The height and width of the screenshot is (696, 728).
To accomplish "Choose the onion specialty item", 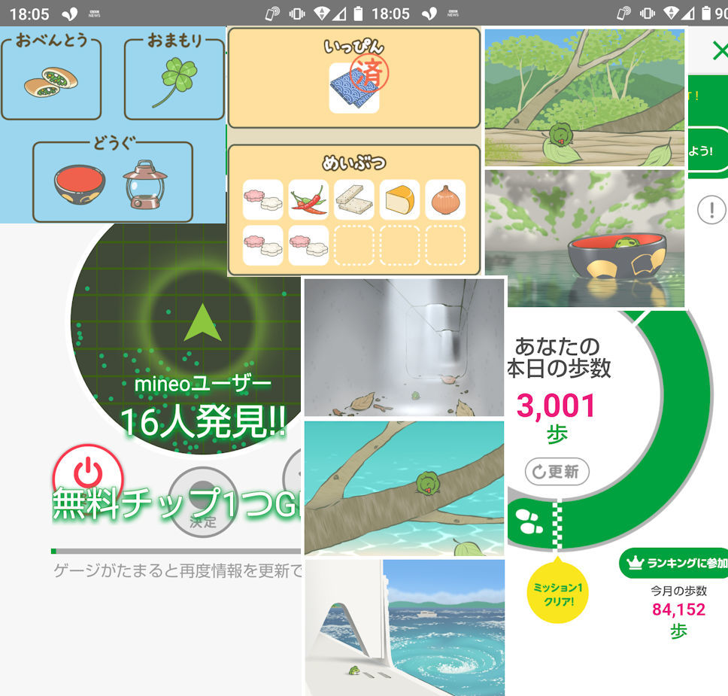I will (x=445, y=200).
